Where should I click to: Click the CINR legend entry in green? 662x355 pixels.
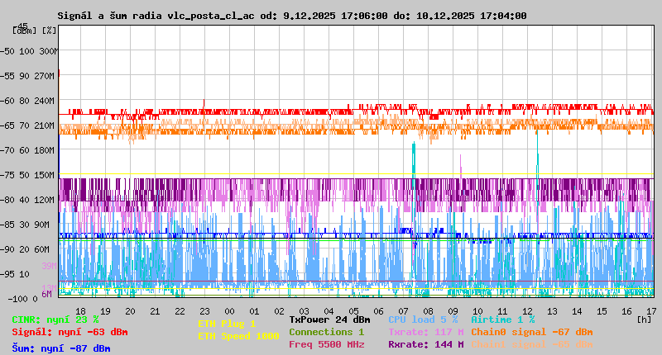tap(55, 319)
